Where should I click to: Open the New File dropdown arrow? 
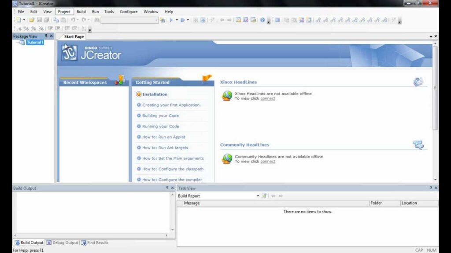(x=24, y=20)
